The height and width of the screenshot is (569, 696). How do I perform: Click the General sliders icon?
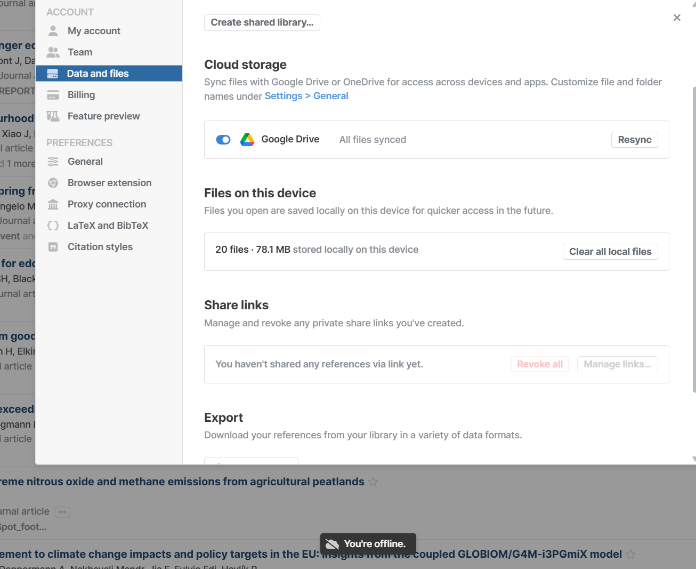pyautogui.click(x=53, y=162)
